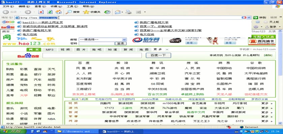Click the shield icon in system tray
This screenshot has height=134, width=283.
(x=257, y=132)
